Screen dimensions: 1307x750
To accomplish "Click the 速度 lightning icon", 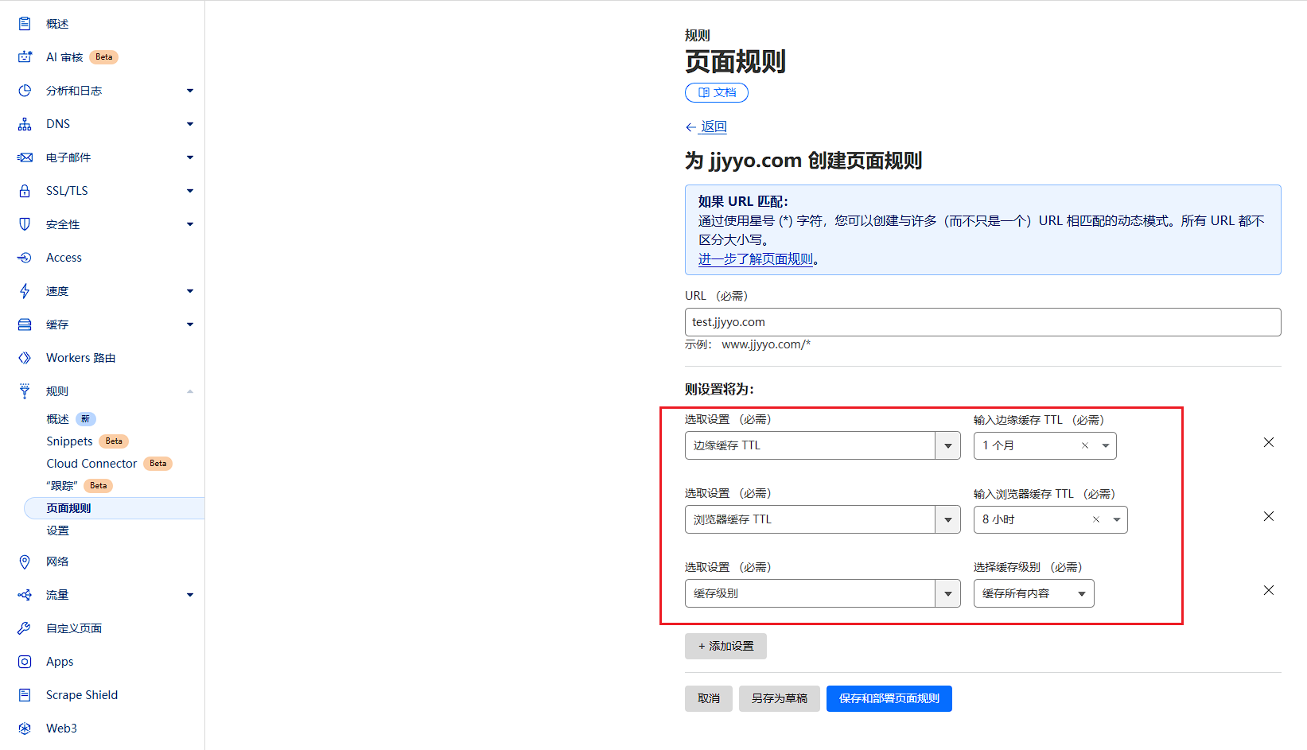I will tap(25, 290).
